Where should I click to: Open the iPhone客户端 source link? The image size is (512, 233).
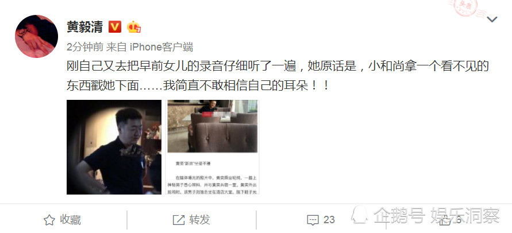pyautogui.click(x=161, y=47)
